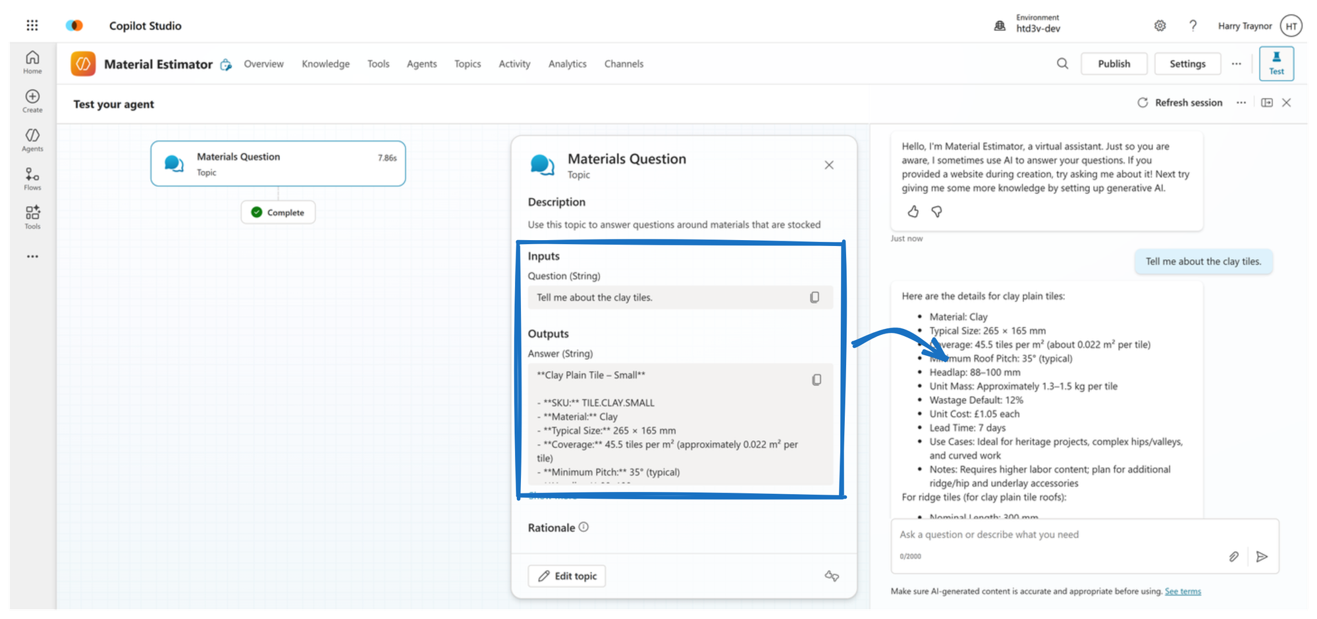Image resolution: width=1317 pixels, height=619 pixels.
Task: Click the 'Test your agent' heading
Action: pos(113,104)
